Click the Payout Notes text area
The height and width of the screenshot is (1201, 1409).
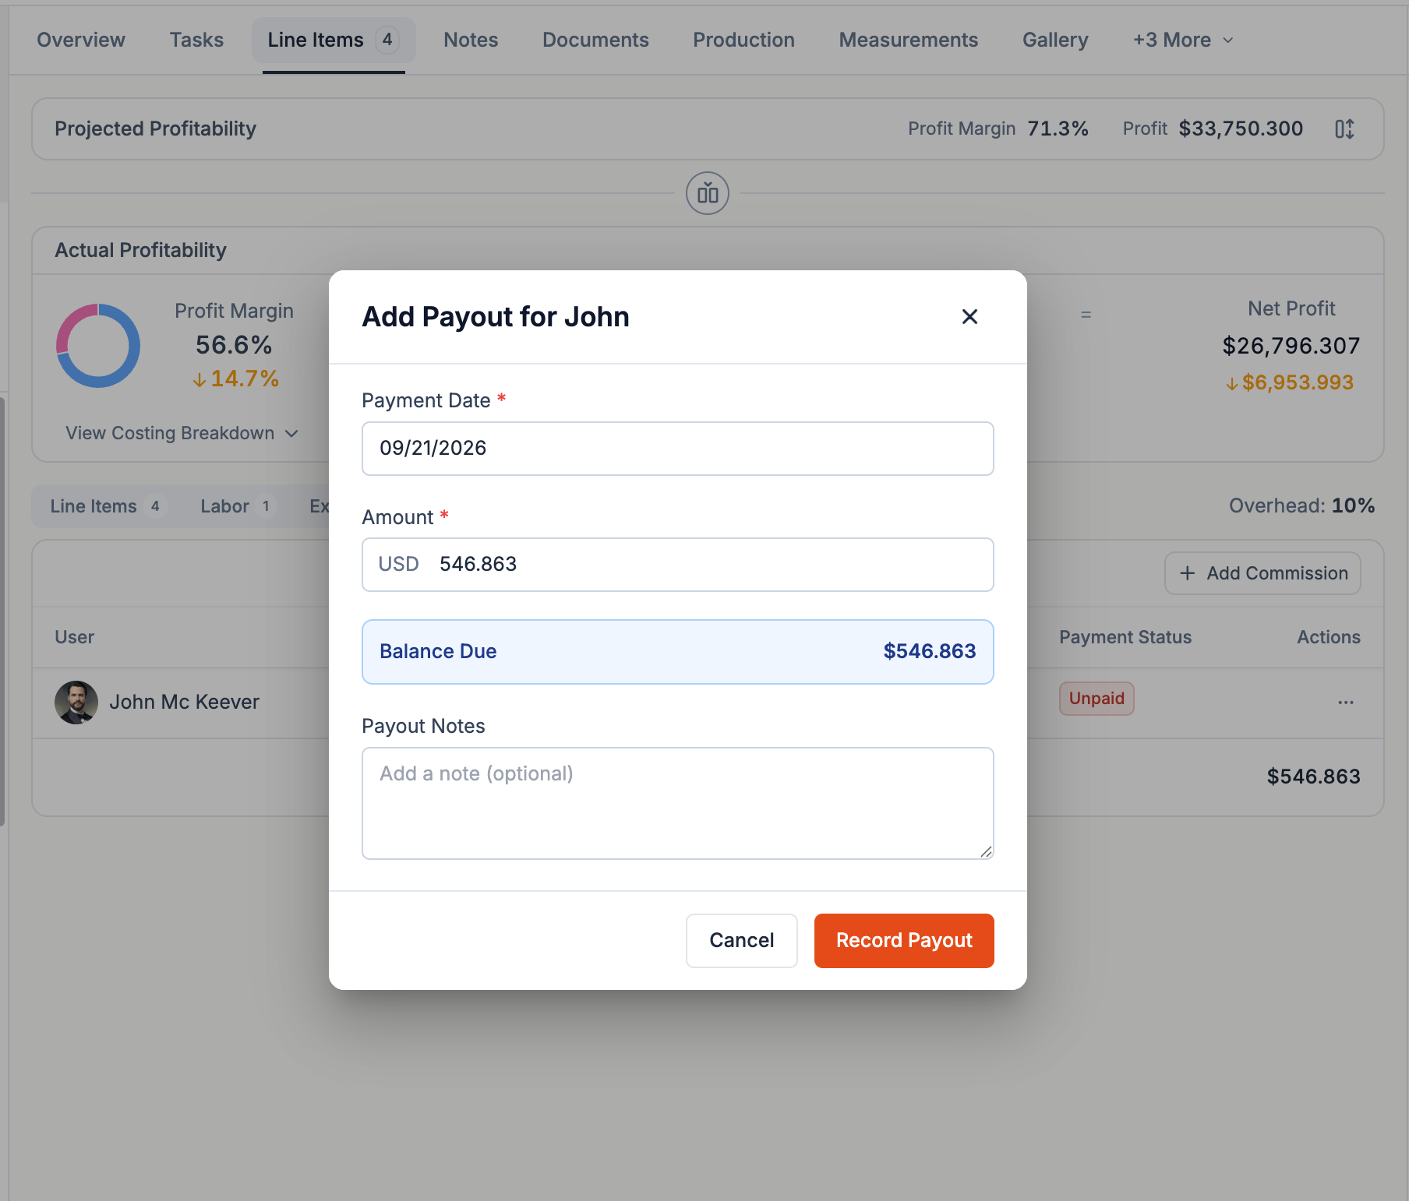click(x=678, y=804)
